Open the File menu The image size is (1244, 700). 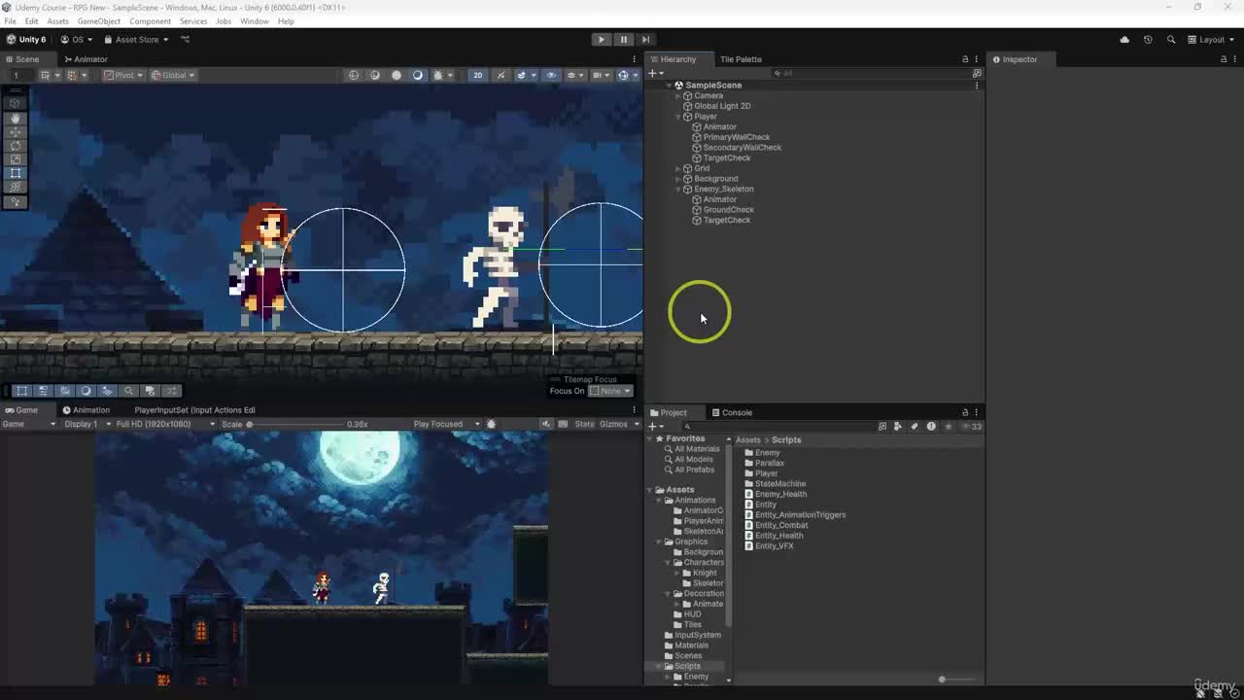(x=10, y=21)
